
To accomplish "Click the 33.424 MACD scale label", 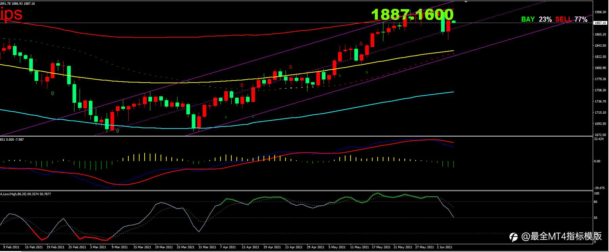I will [x=599, y=139].
